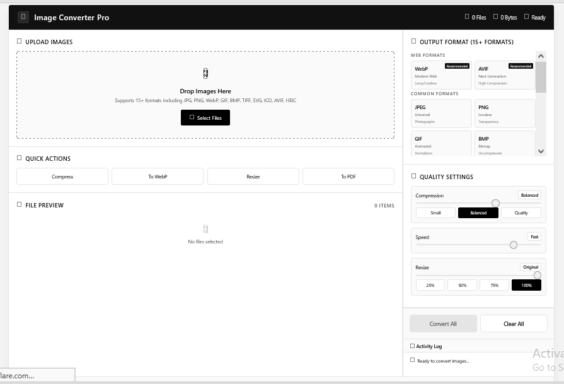The height and width of the screenshot is (384, 564).
Task: Click the Quality Settings section icon
Action: pos(413,176)
